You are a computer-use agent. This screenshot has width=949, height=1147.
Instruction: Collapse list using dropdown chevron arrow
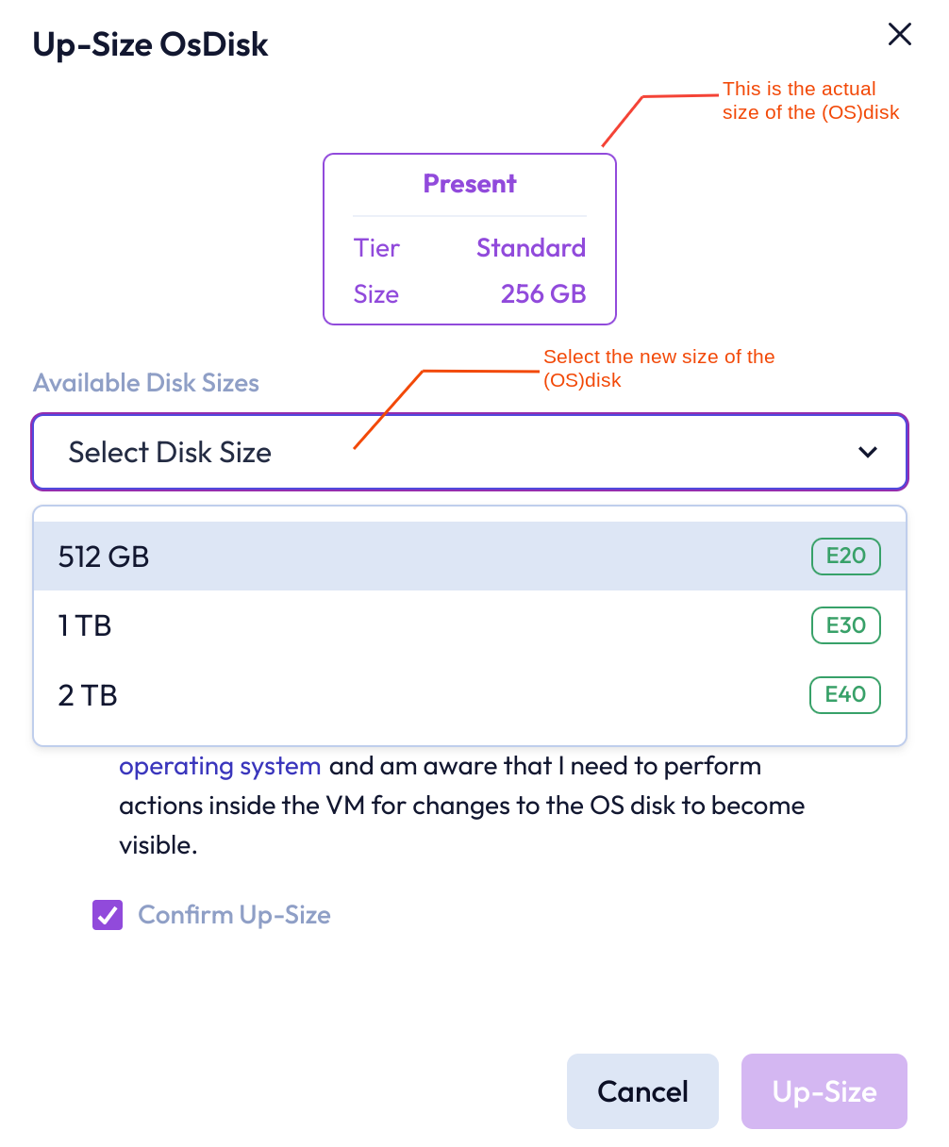[x=868, y=453]
